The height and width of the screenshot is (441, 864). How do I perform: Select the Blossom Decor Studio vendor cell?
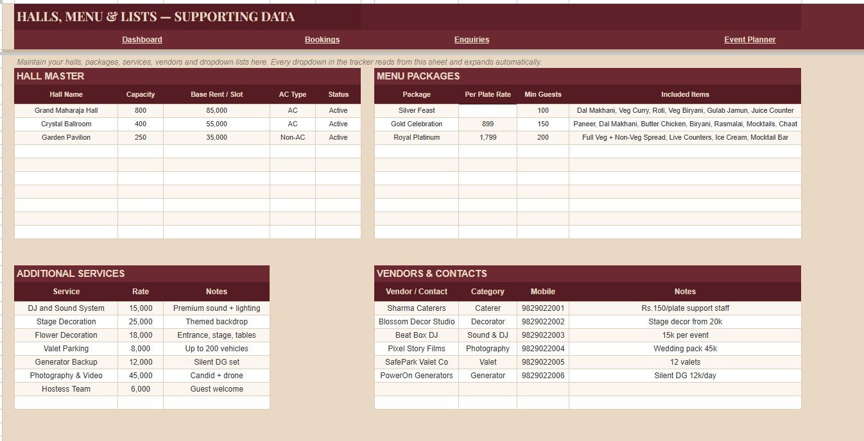tap(417, 322)
